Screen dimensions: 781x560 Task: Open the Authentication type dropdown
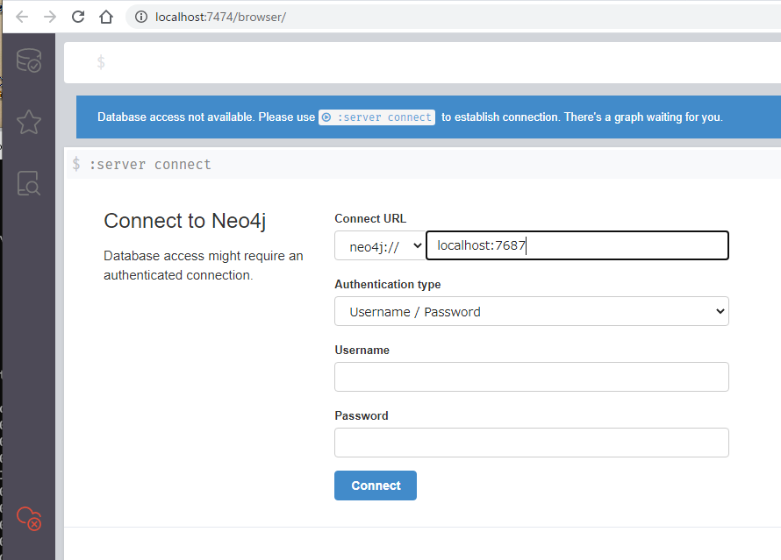tap(532, 311)
